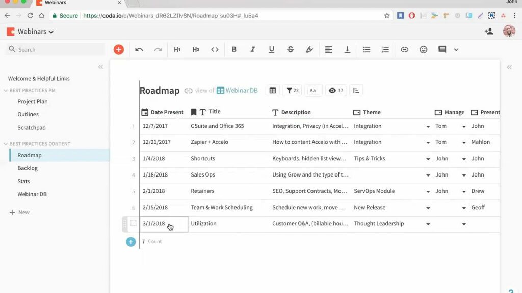Reload the page in browser
The image size is (522, 293).
(30, 16)
